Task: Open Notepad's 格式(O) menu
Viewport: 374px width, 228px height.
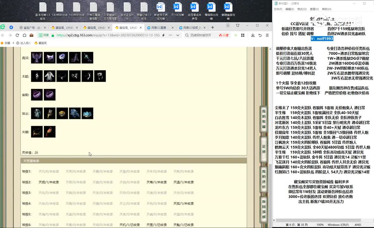Action: pyautogui.click(x=302, y=9)
